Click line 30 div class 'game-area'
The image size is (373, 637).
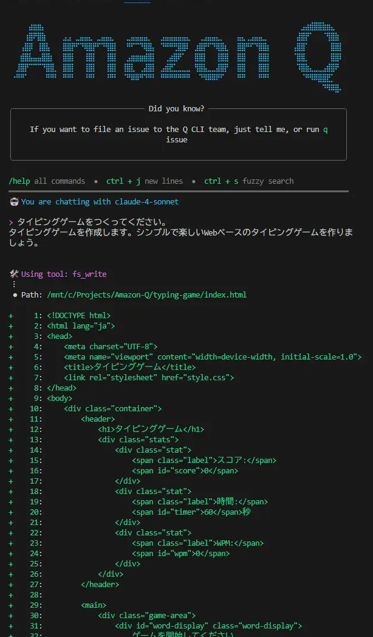coord(147,616)
